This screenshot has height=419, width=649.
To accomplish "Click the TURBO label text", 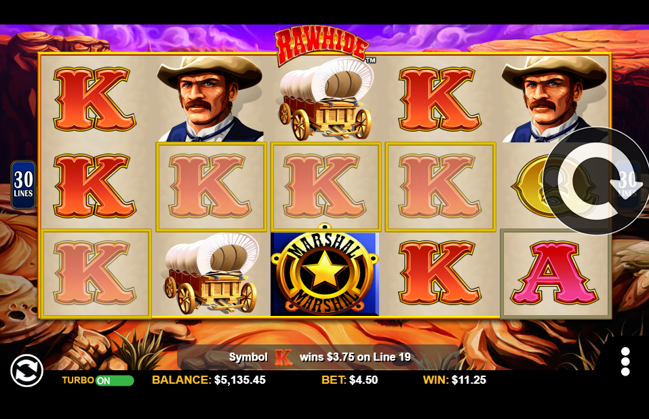I will [x=78, y=380].
